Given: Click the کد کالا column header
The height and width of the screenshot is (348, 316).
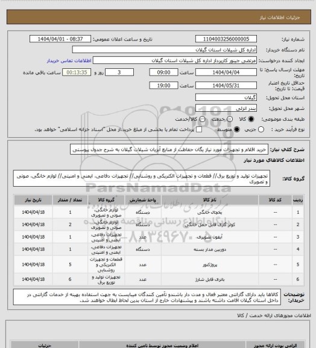Looking at the screenshot, I should point(275,200).
